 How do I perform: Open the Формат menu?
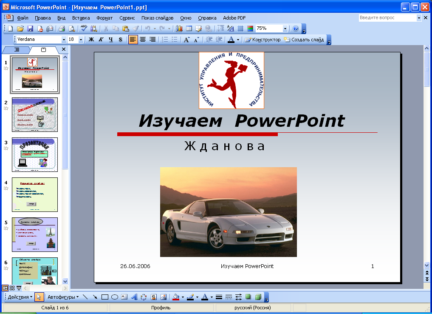tap(104, 18)
